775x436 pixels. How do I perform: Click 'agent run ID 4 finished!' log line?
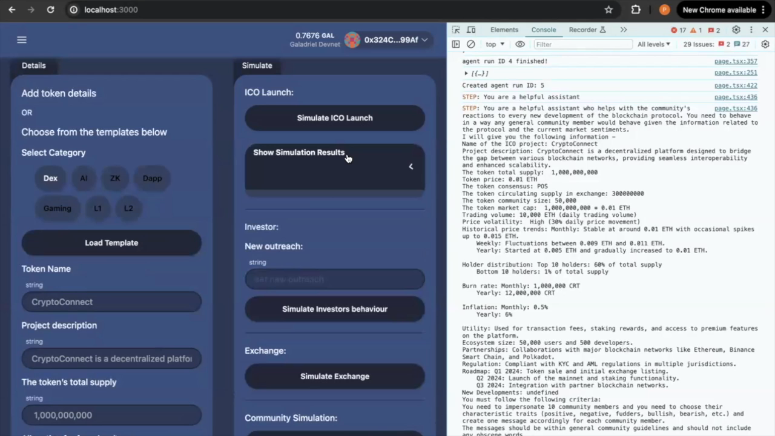505,61
